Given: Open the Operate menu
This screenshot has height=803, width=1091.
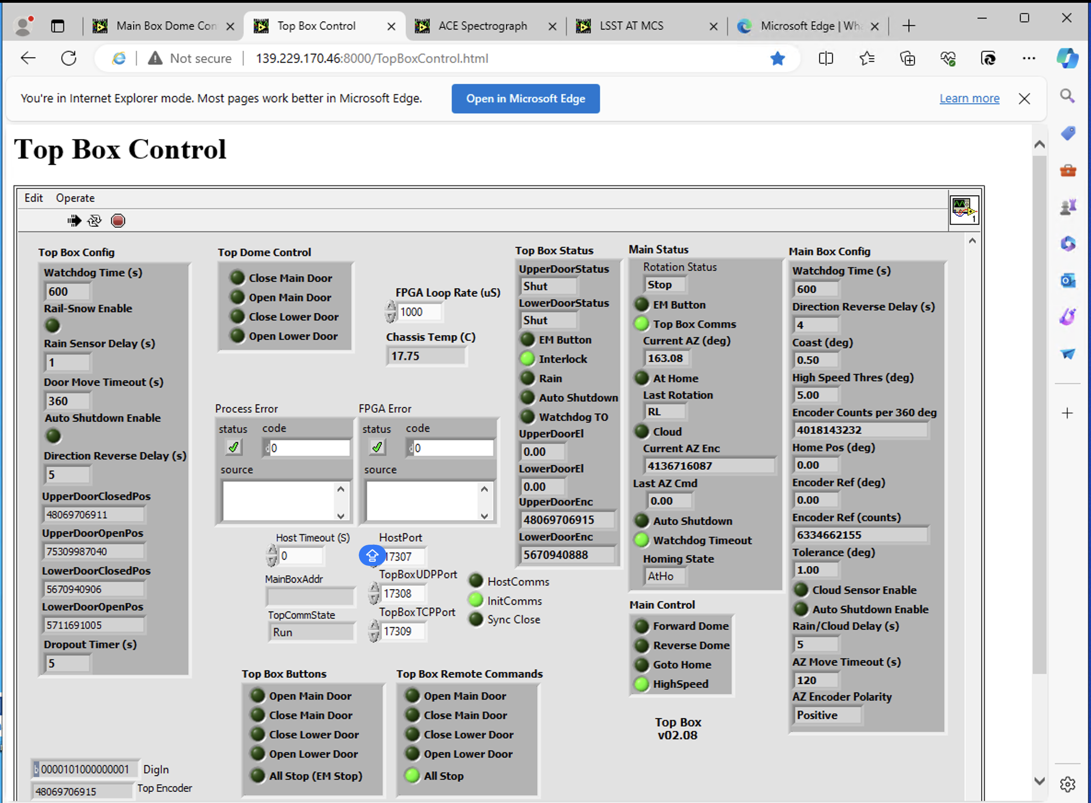Looking at the screenshot, I should point(76,197).
